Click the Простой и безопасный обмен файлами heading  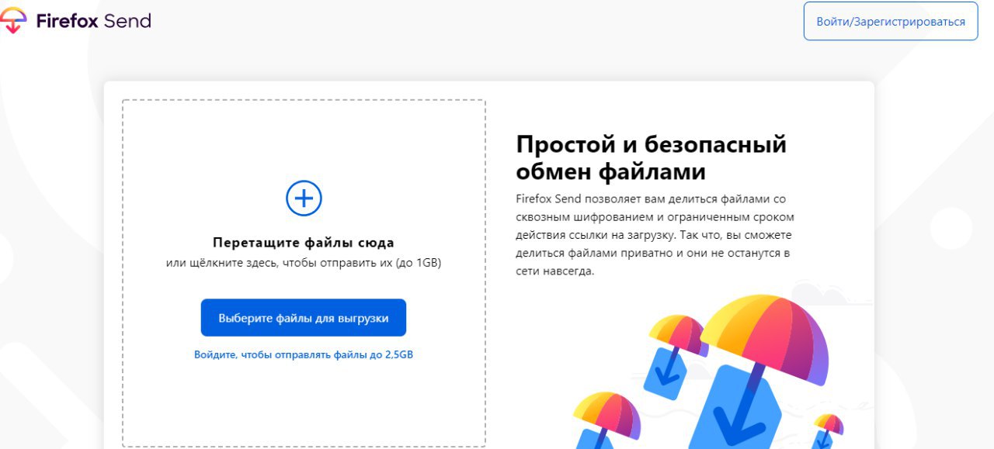tap(651, 157)
